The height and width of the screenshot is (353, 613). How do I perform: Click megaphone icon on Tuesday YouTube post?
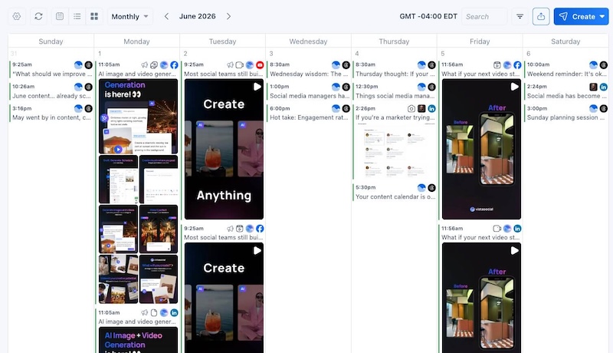coord(231,65)
